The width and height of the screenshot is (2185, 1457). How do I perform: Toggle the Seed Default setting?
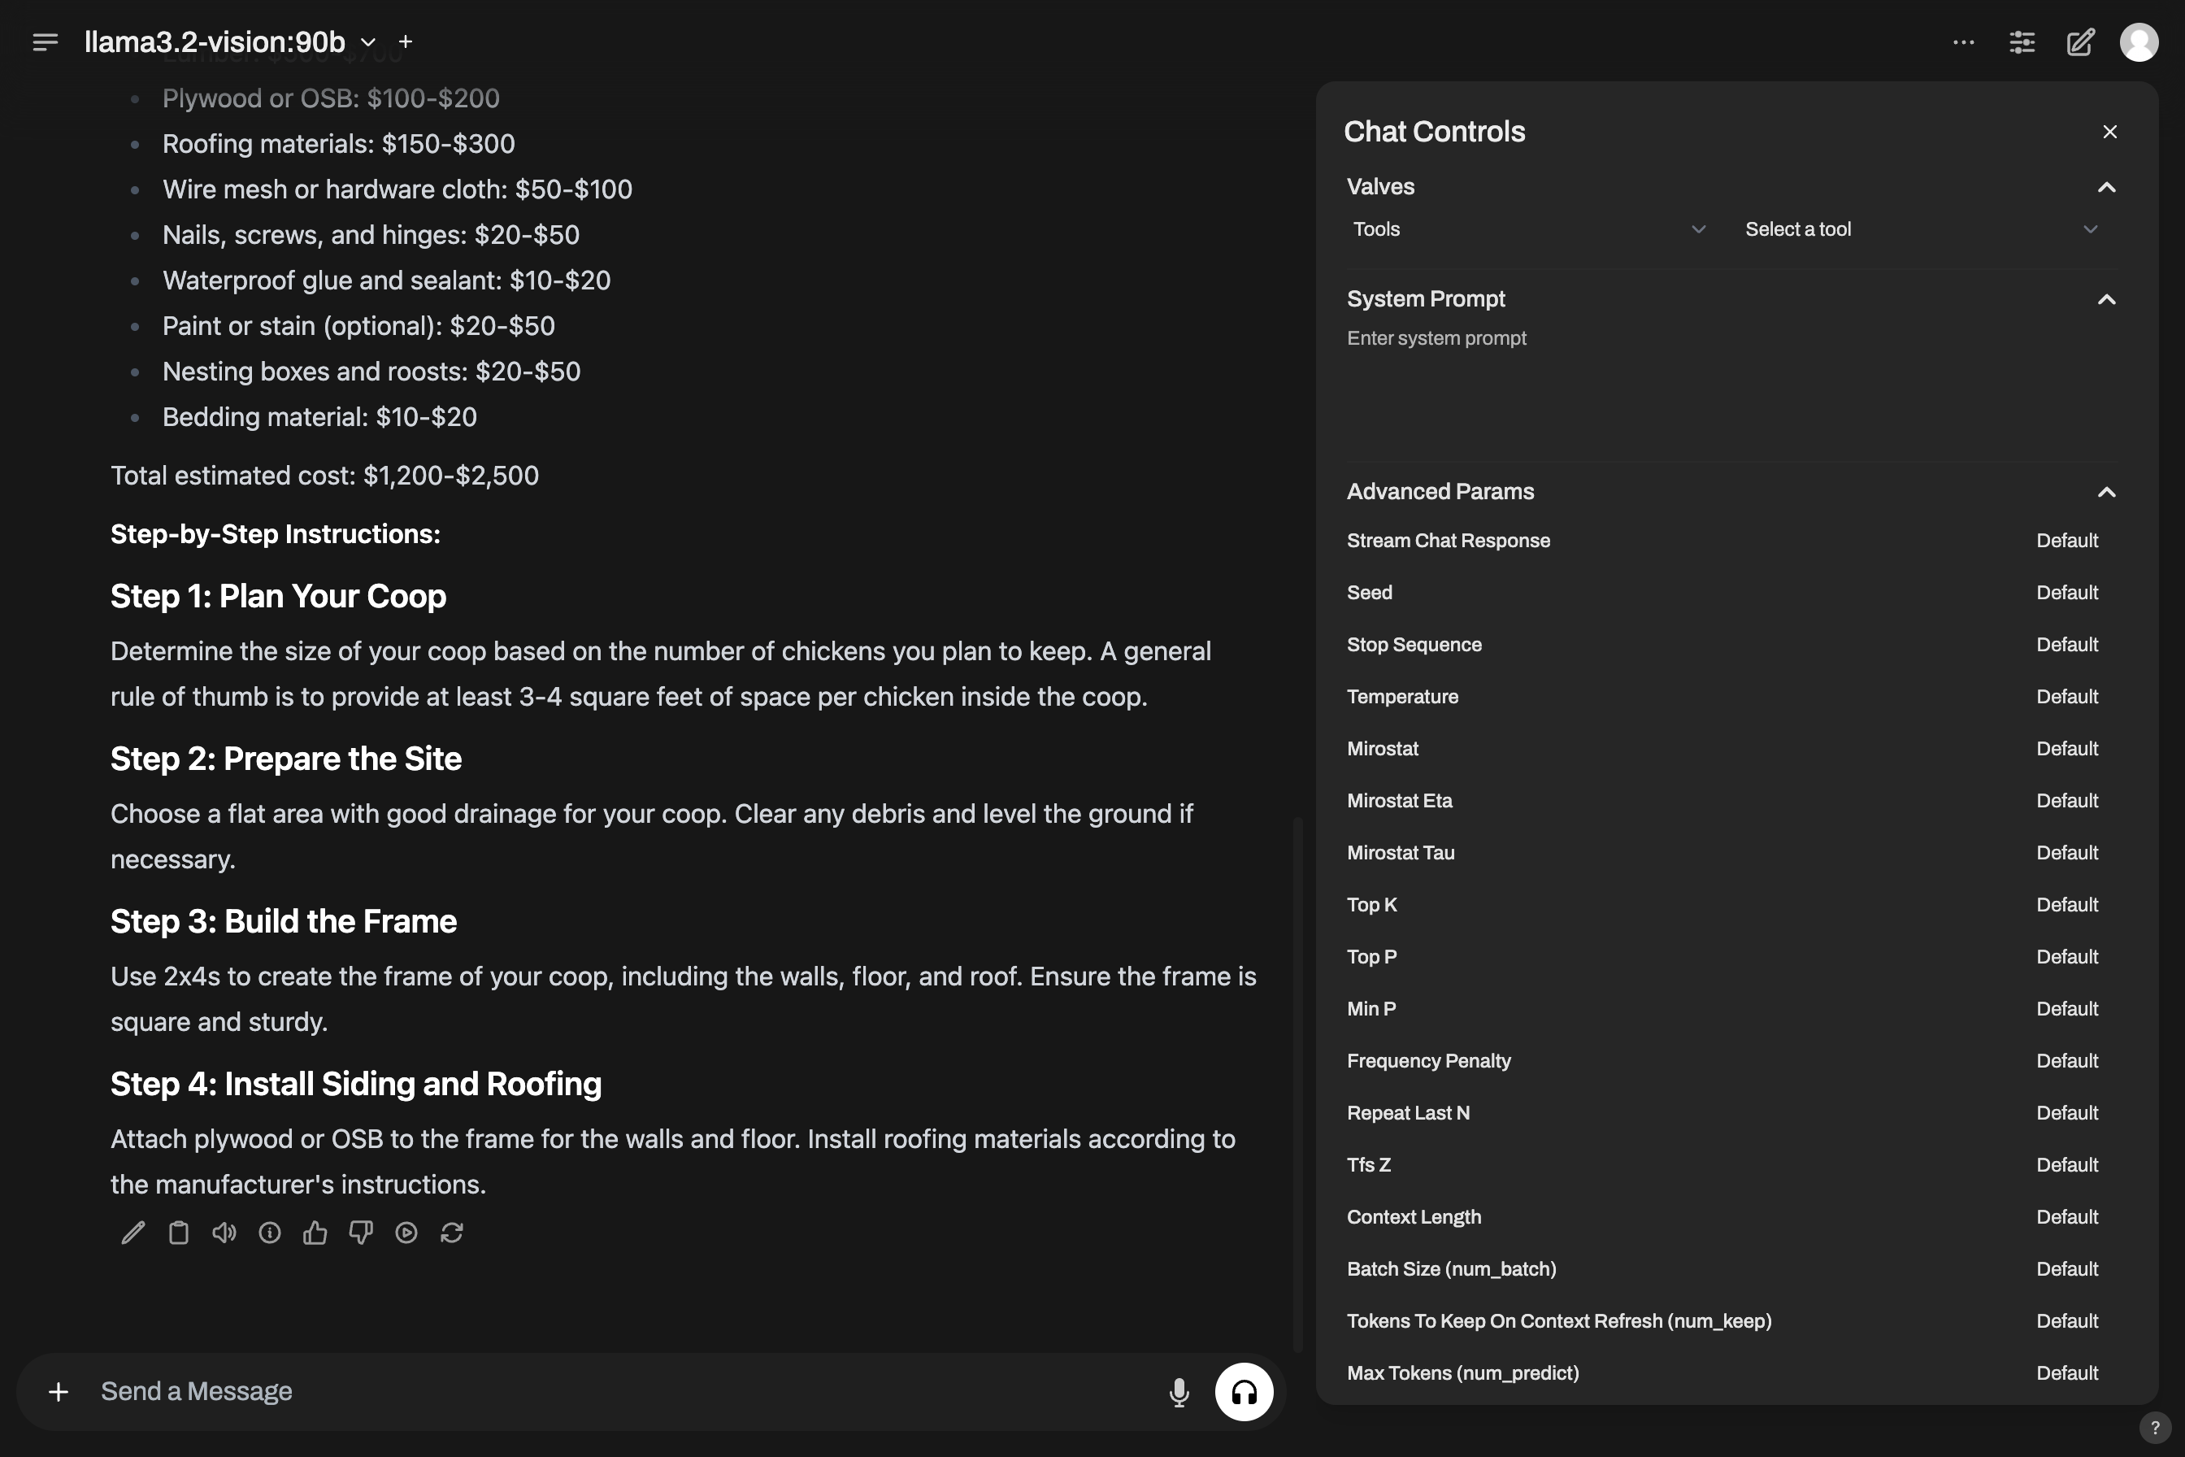point(2066,593)
